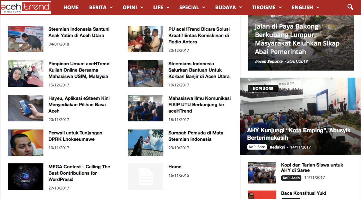Open article Steemian Indonesia Santuni Anak Yatim
This screenshot has height=199, width=361.
tap(79, 32)
